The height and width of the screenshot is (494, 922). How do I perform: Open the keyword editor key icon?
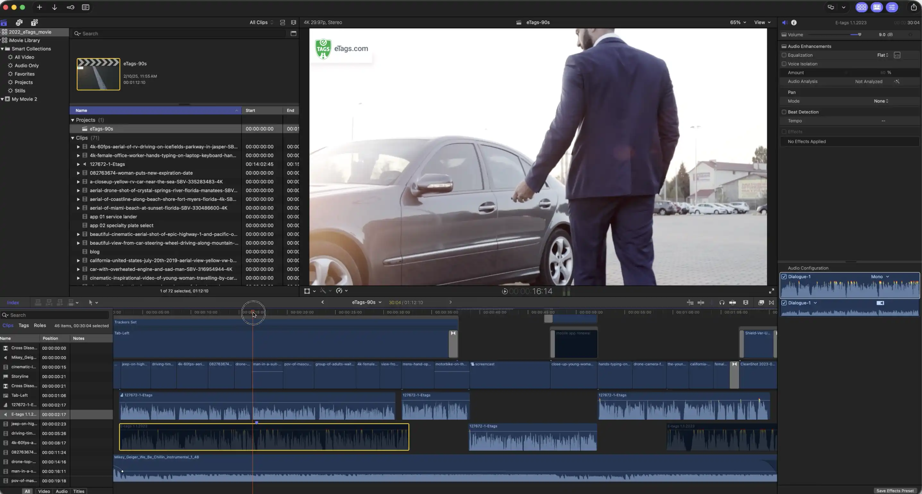(x=70, y=7)
